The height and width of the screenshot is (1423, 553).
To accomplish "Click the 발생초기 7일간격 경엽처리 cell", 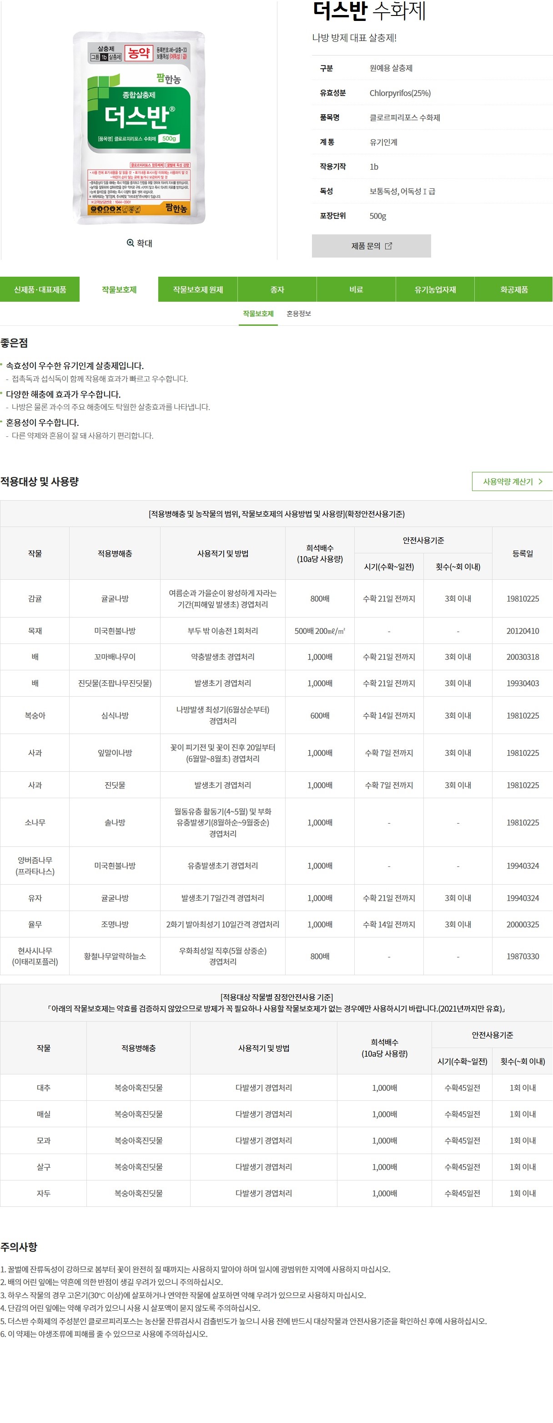I will click(223, 898).
